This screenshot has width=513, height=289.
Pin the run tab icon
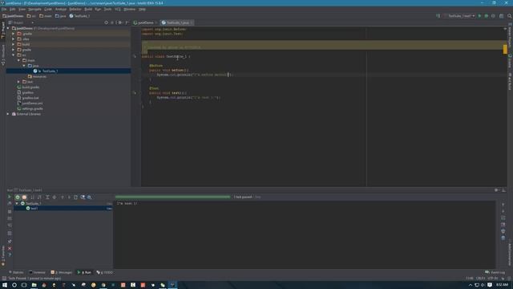pos(10,242)
